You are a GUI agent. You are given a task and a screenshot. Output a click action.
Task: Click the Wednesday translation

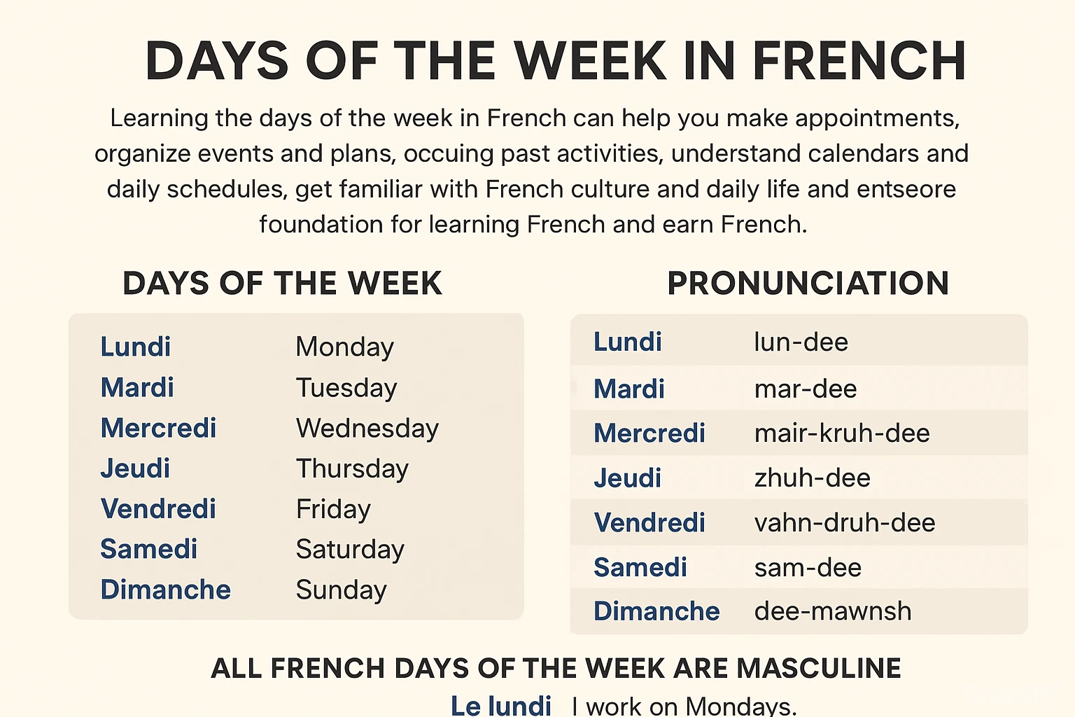[x=367, y=429]
